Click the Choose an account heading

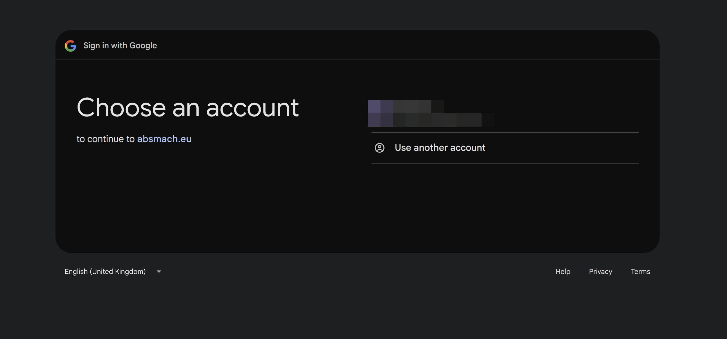click(x=188, y=108)
